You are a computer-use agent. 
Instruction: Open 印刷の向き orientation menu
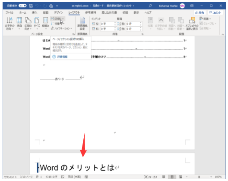click(x=28, y=23)
